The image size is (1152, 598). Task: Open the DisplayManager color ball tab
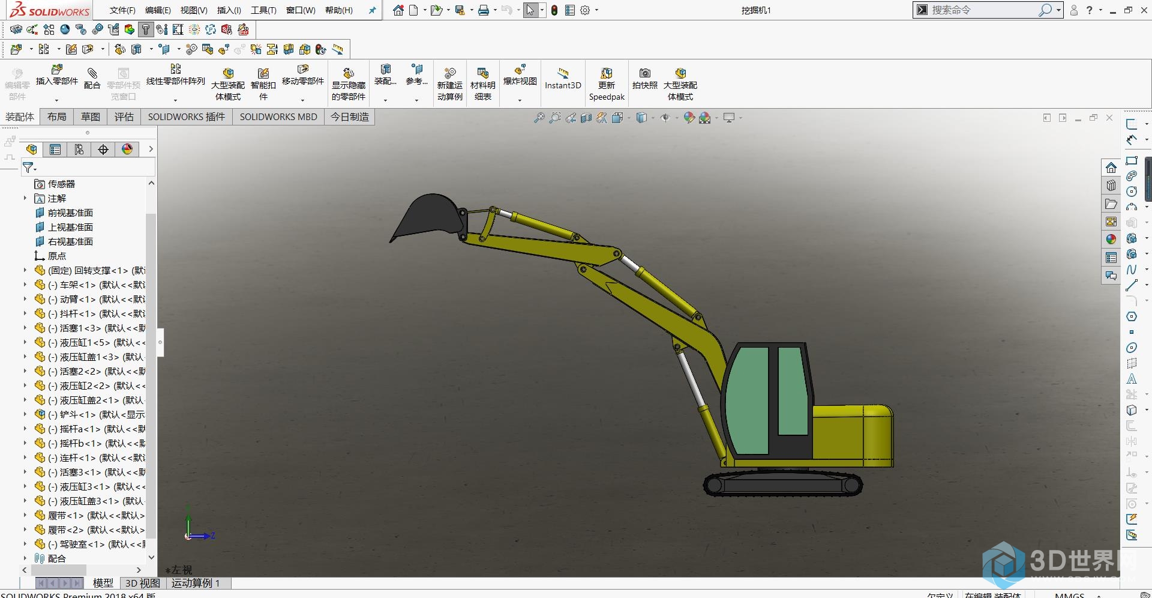(x=127, y=149)
